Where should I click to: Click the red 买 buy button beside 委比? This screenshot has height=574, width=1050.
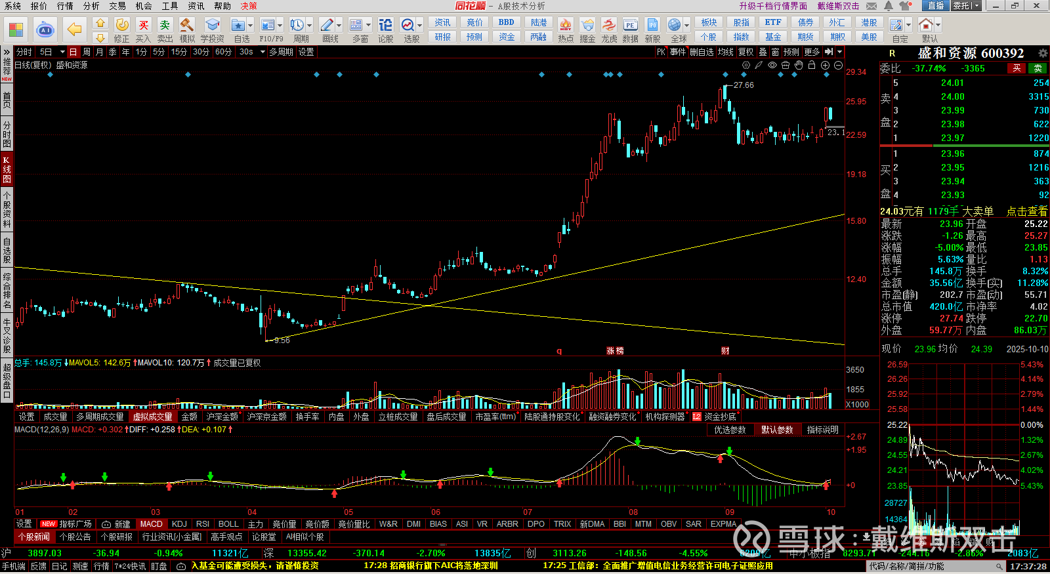[x=1017, y=68]
